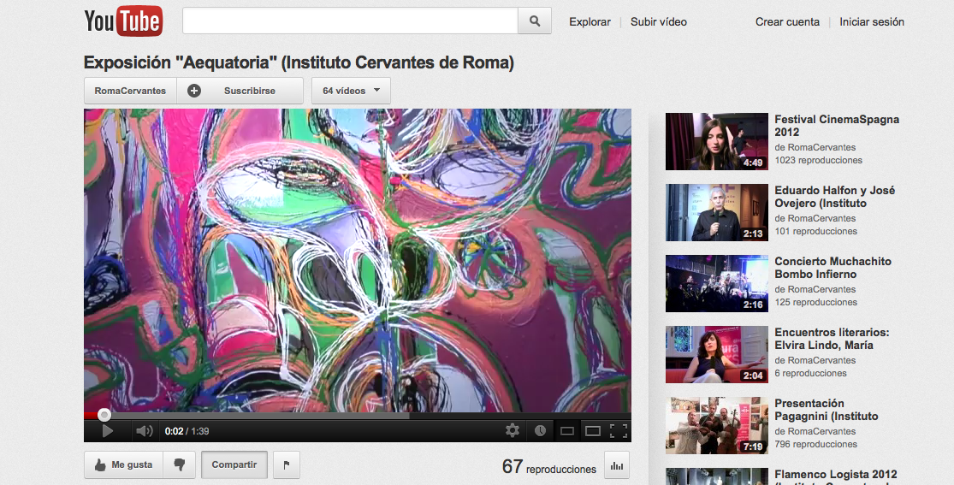This screenshot has height=485, width=954.
Task: Click the Exposición "Aequatoria" video title
Action: click(299, 62)
